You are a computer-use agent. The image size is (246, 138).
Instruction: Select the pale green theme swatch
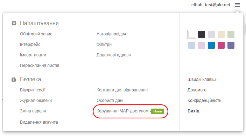point(231,34)
